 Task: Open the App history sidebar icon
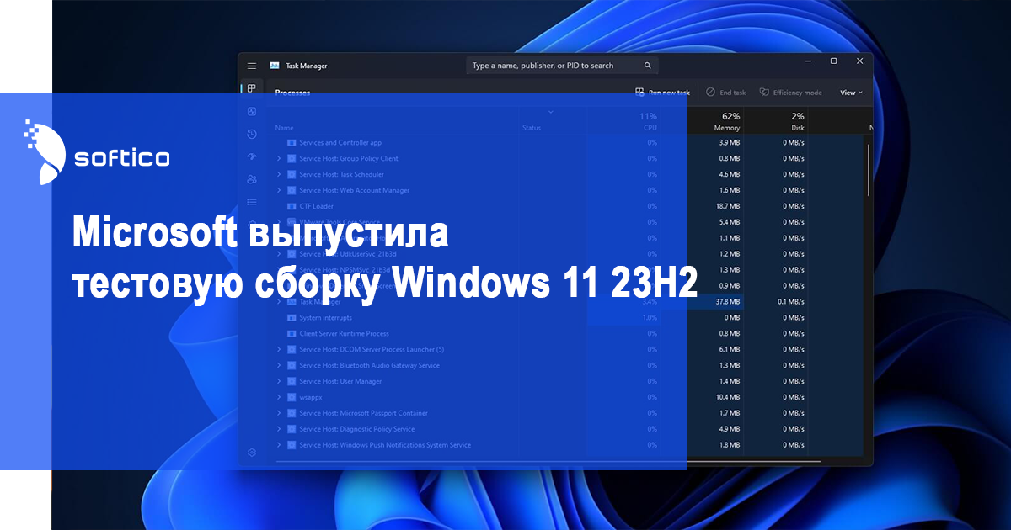click(251, 134)
